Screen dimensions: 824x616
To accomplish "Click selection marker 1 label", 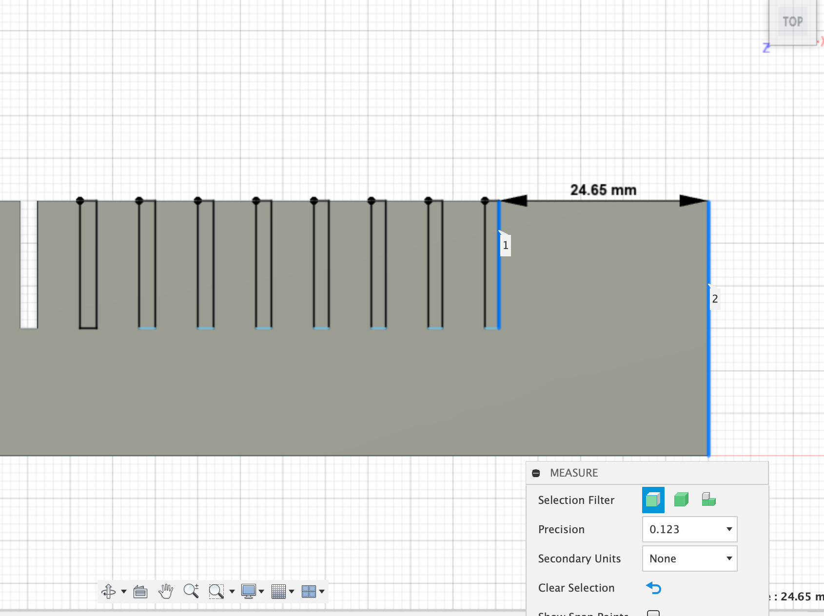I will tap(506, 245).
